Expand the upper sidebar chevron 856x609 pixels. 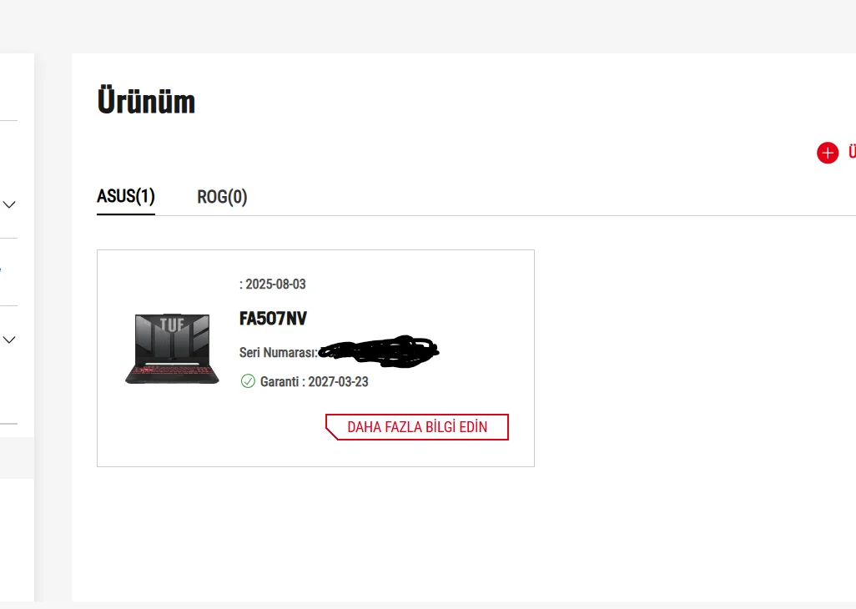[9, 204]
